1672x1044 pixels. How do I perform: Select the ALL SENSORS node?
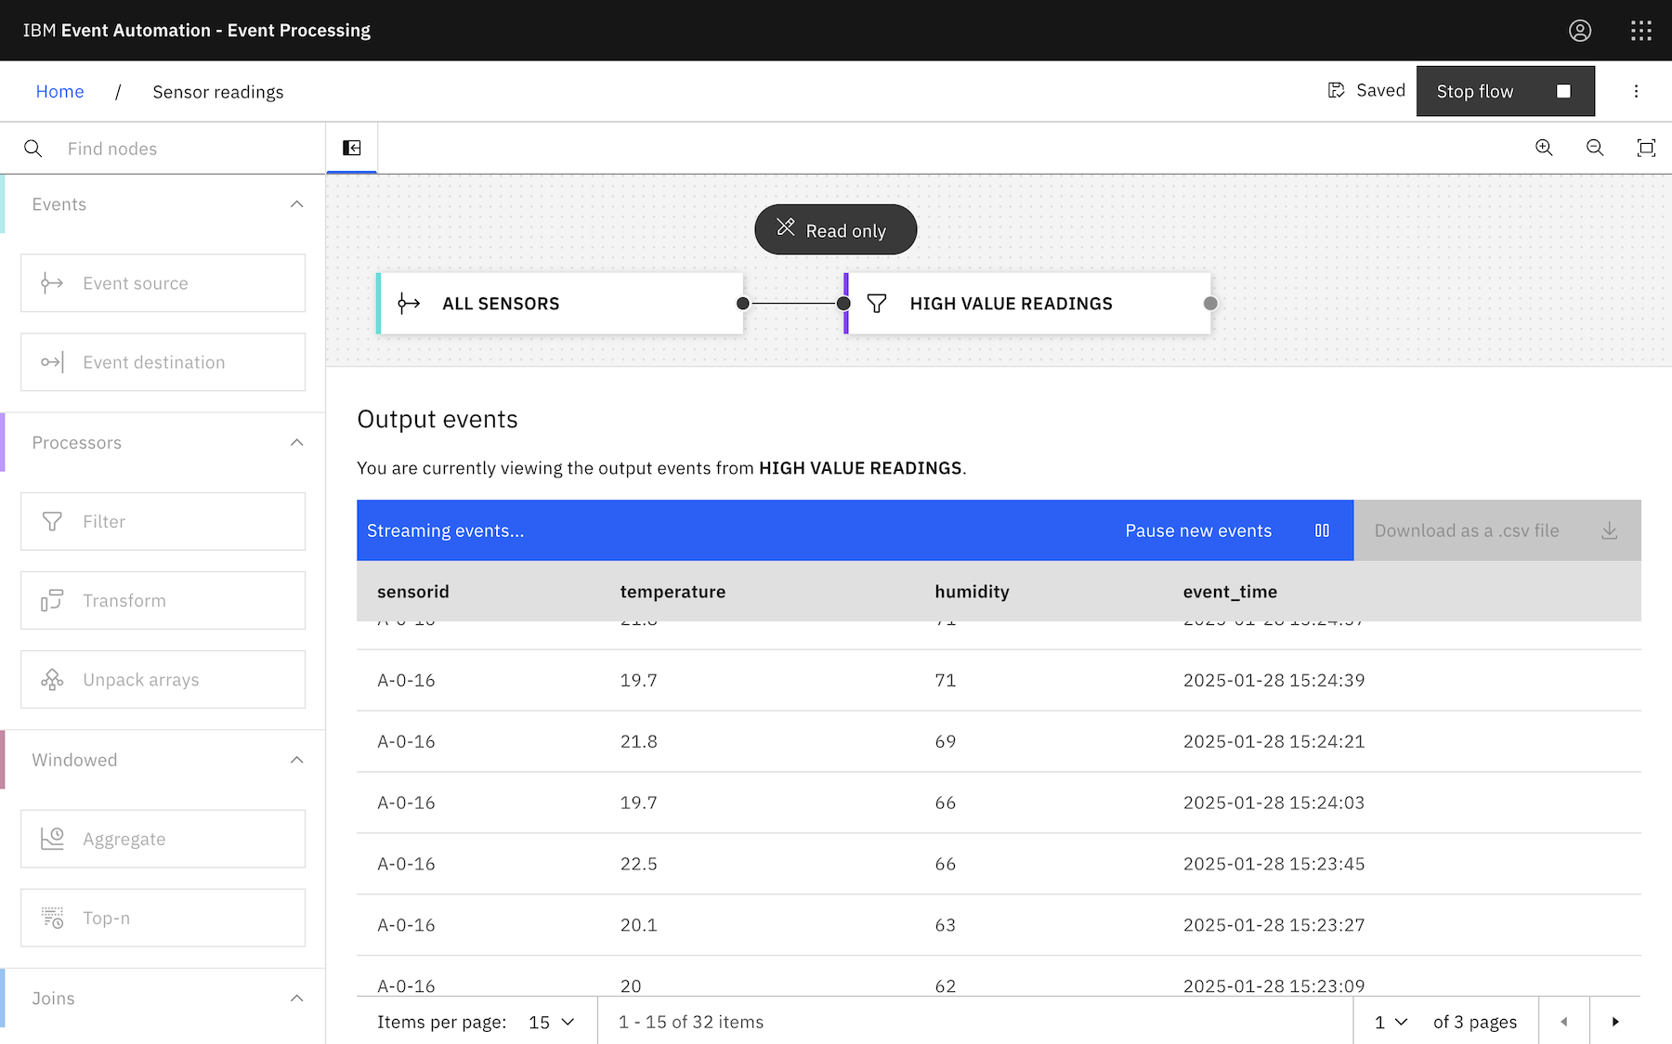[x=560, y=304]
